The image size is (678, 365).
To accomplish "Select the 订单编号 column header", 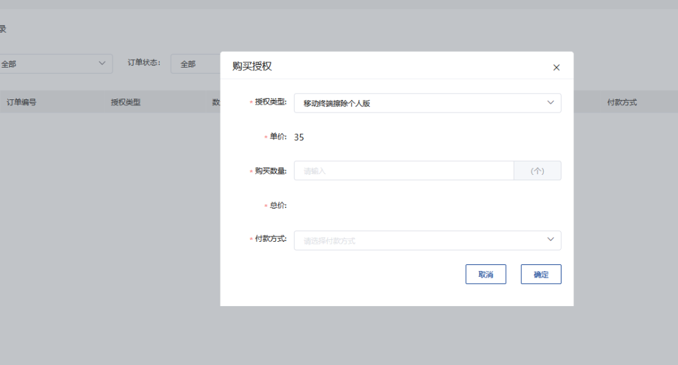I will click(21, 103).
